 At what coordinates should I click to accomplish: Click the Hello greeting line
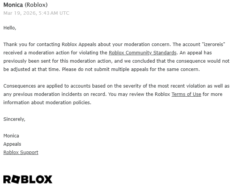[10, 28]
